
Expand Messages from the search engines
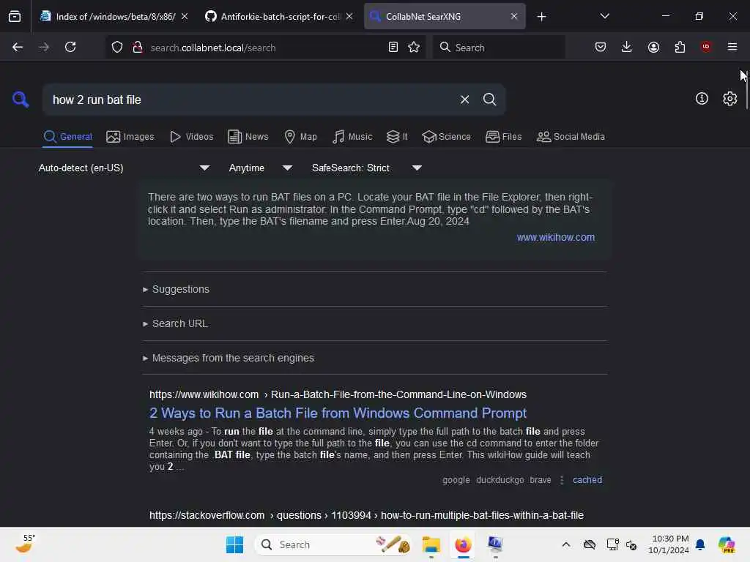pyautogui.click(x=229, y=358)
